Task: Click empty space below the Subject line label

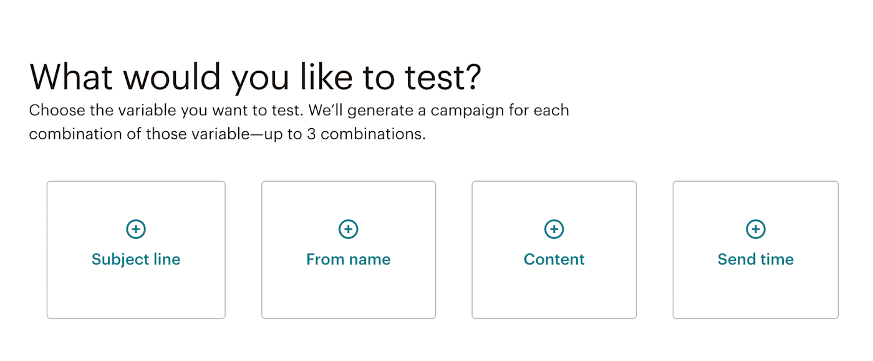Action: [136, 294]
